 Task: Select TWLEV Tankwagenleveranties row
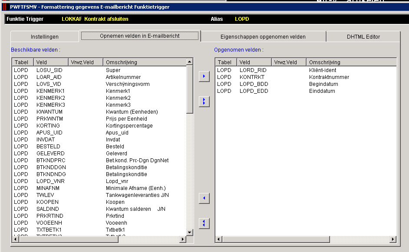tap(99, 195)
